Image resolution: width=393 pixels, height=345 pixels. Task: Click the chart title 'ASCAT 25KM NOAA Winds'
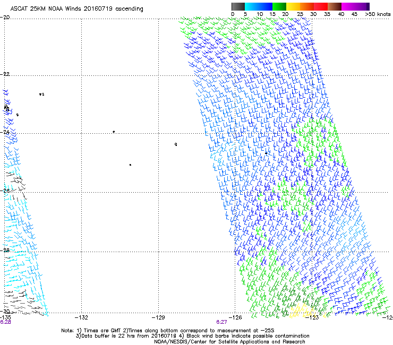(x=46, y=9)
